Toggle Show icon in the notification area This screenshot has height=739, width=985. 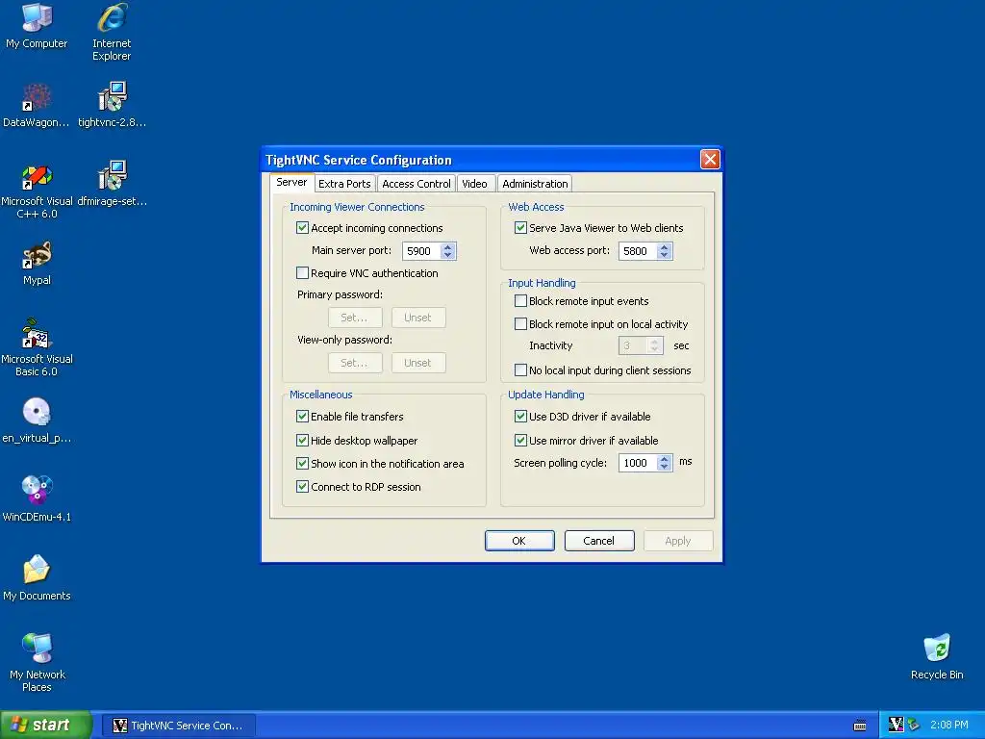click(x=302, y=463)
